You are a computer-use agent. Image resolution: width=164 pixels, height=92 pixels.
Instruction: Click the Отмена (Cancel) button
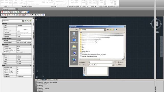pyautogui.click(x=120, y=65)
